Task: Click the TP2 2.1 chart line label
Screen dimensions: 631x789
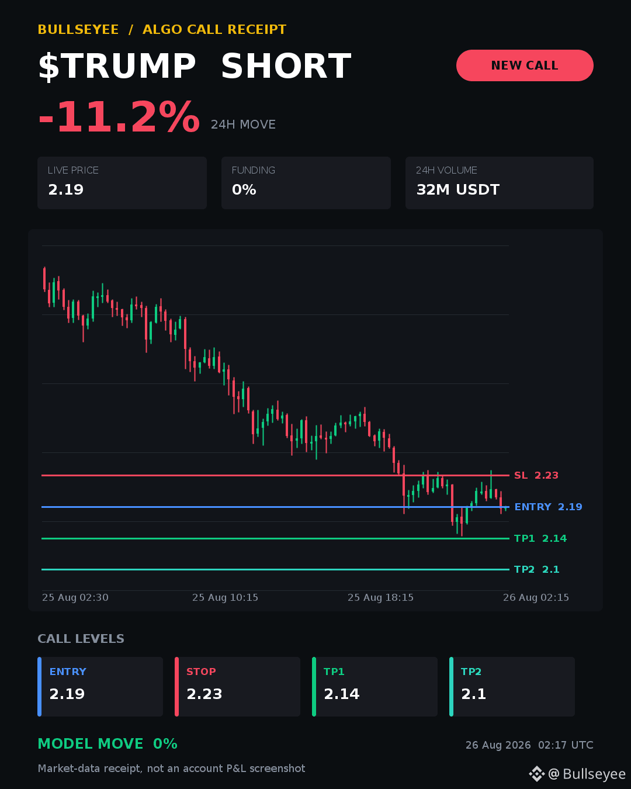Action: tap(537, 570)
